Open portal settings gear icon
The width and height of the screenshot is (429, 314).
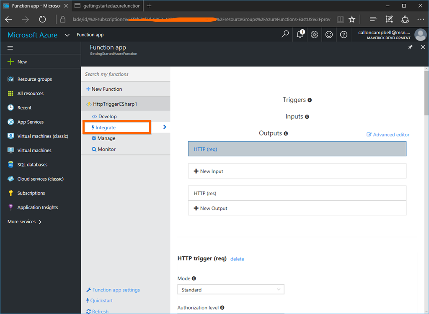(315, 35)
